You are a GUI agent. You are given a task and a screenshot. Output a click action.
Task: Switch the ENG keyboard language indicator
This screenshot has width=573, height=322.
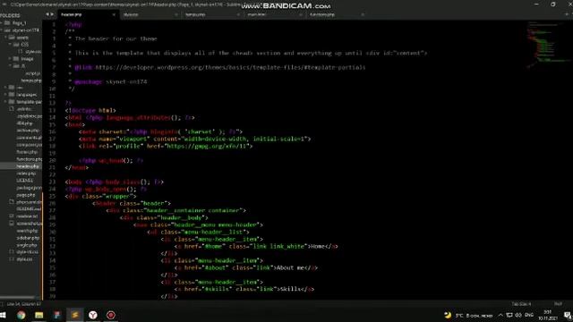point(529,315)
